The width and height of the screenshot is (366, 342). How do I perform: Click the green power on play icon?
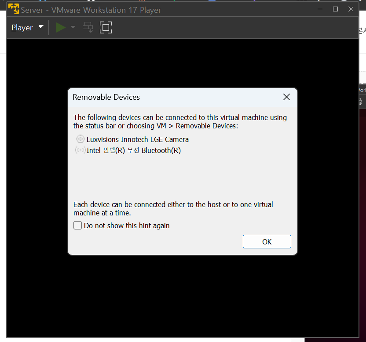[61, 28]
